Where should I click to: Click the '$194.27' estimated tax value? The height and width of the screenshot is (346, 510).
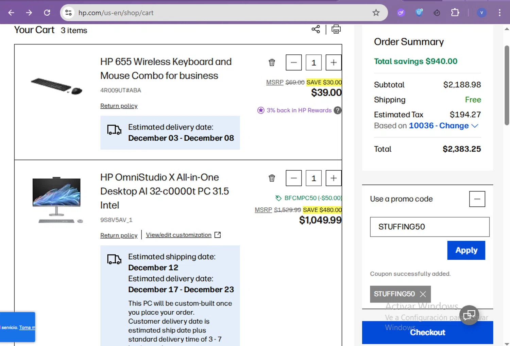tap(465, 115)
